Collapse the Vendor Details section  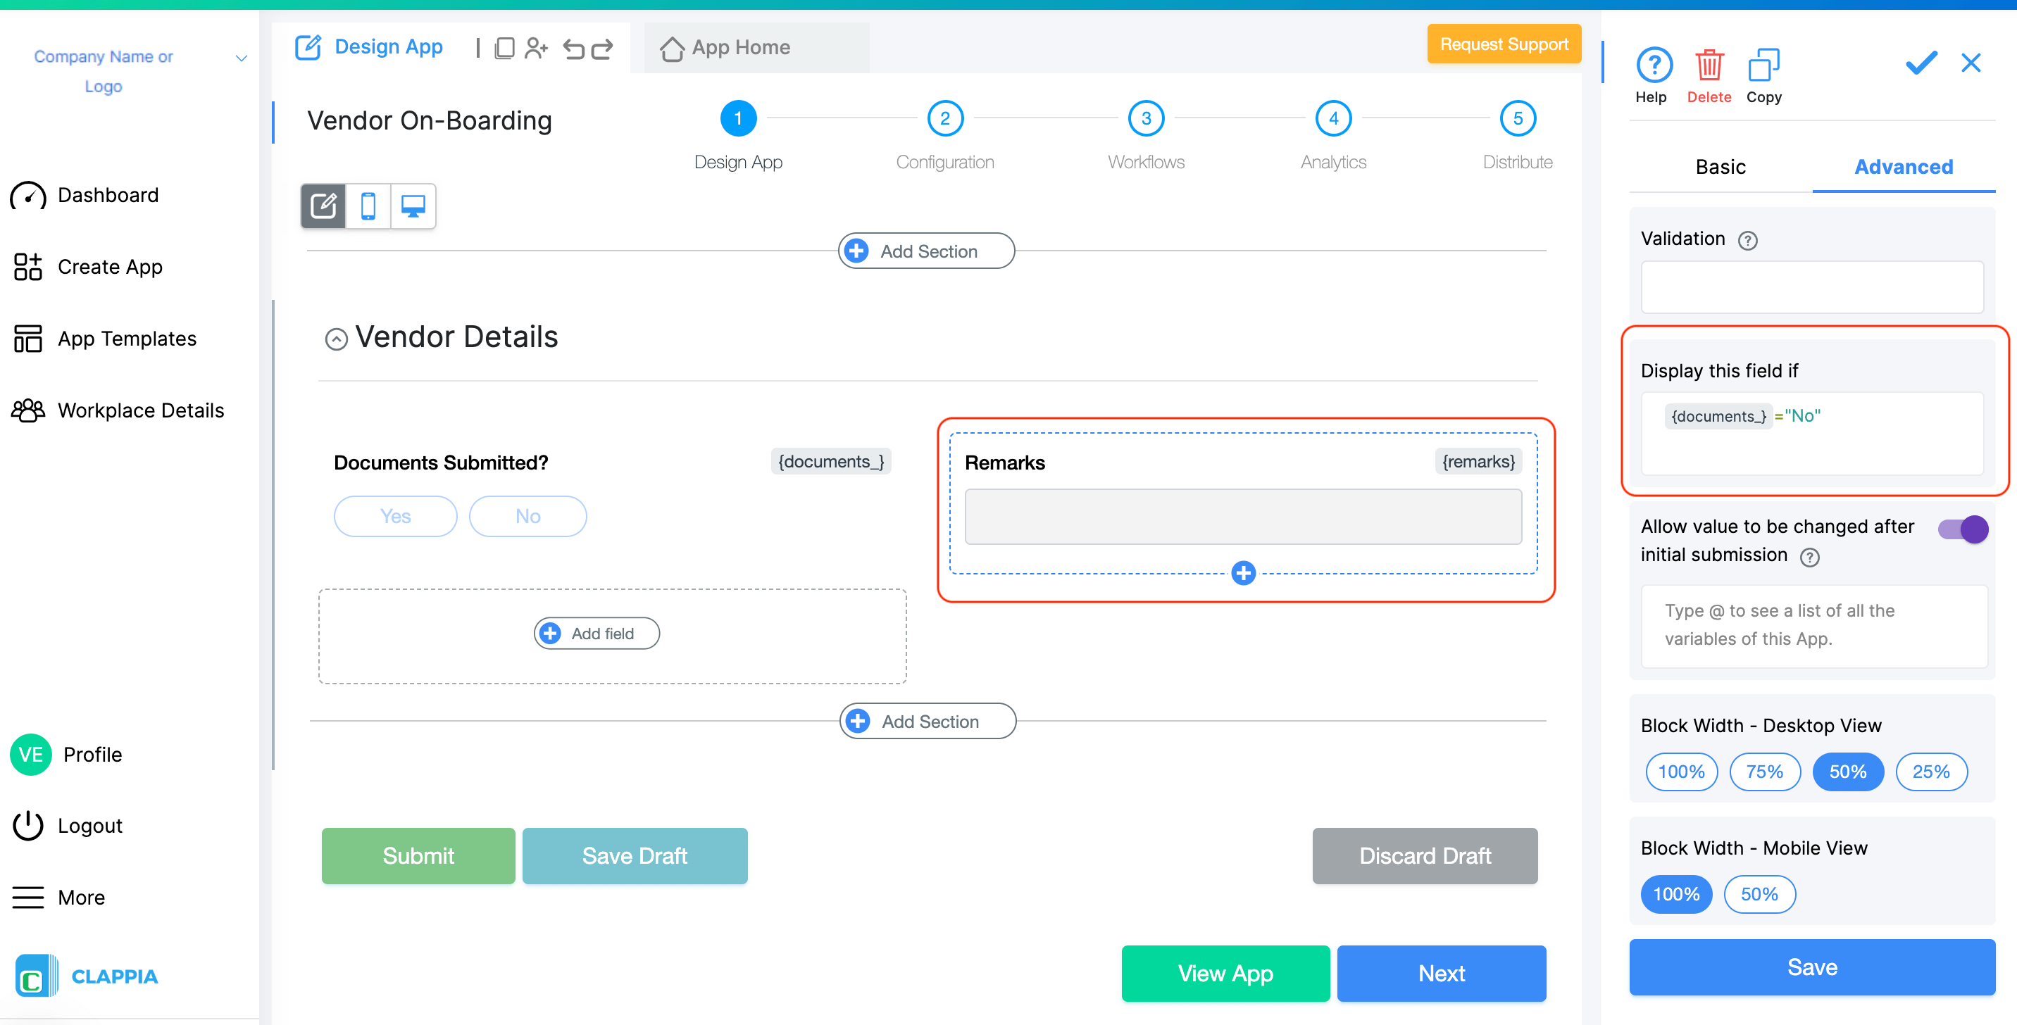pos(336,339)
